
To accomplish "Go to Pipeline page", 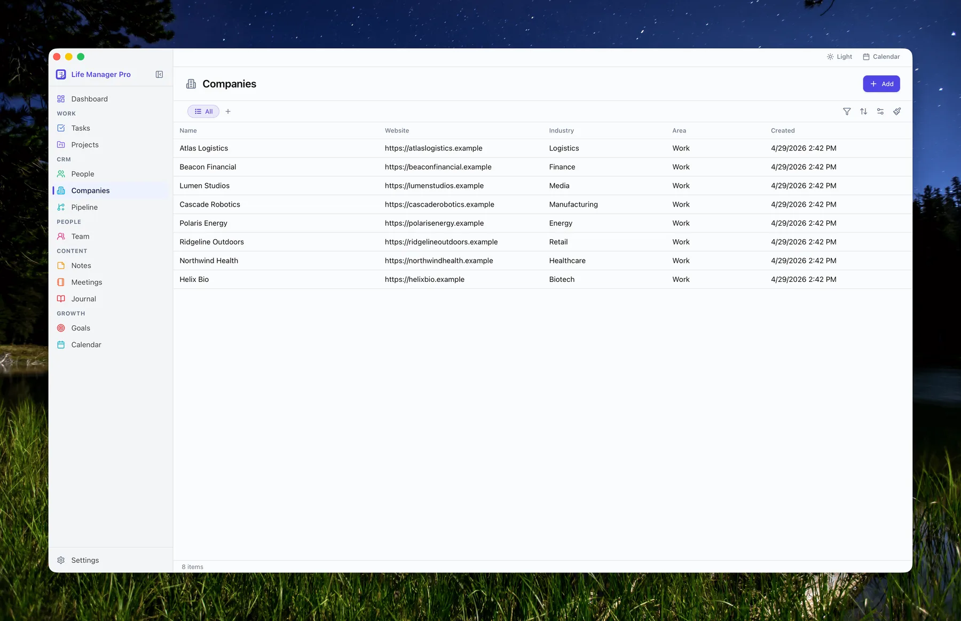I will click(84, 207).
